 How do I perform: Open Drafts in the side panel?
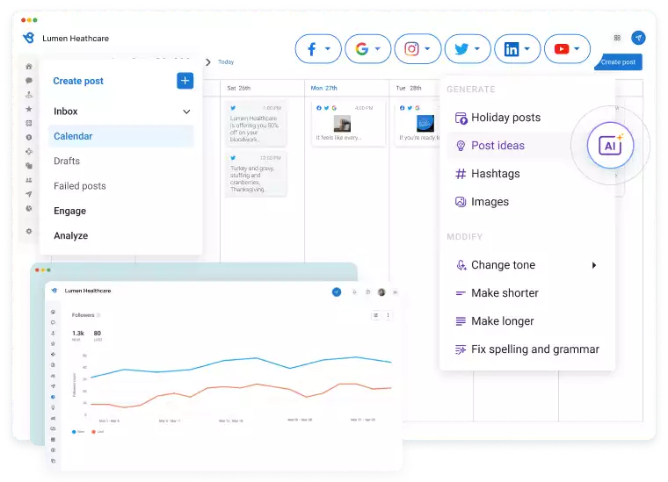(x=67, y=161)
